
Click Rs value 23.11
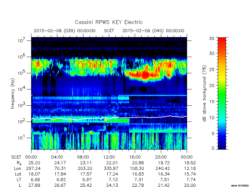(x=86, y=163)
